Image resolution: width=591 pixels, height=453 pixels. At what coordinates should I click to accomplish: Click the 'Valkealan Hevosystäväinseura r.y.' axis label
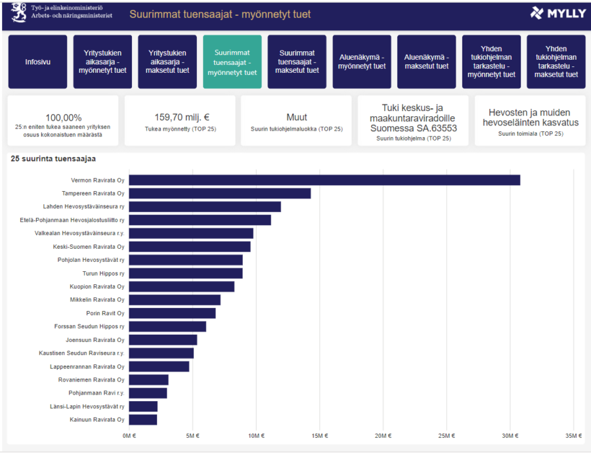point(79,233)
